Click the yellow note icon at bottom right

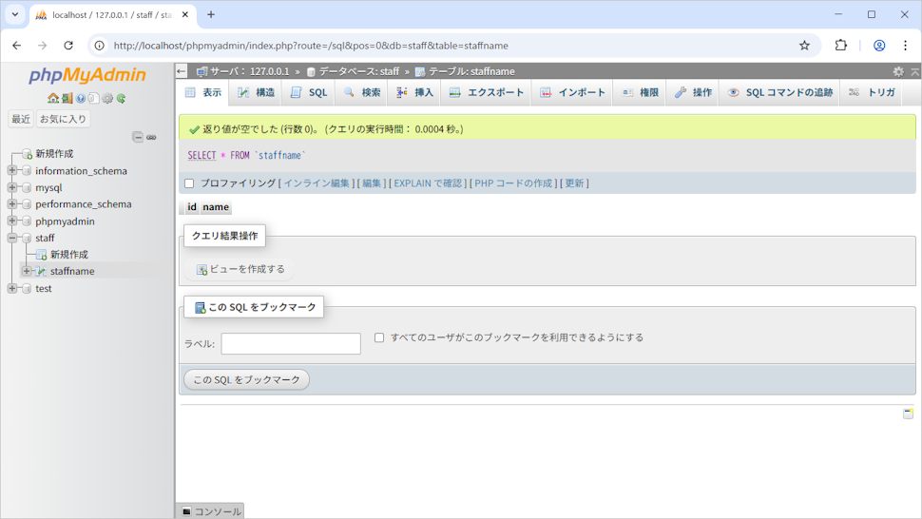[908, 413]
